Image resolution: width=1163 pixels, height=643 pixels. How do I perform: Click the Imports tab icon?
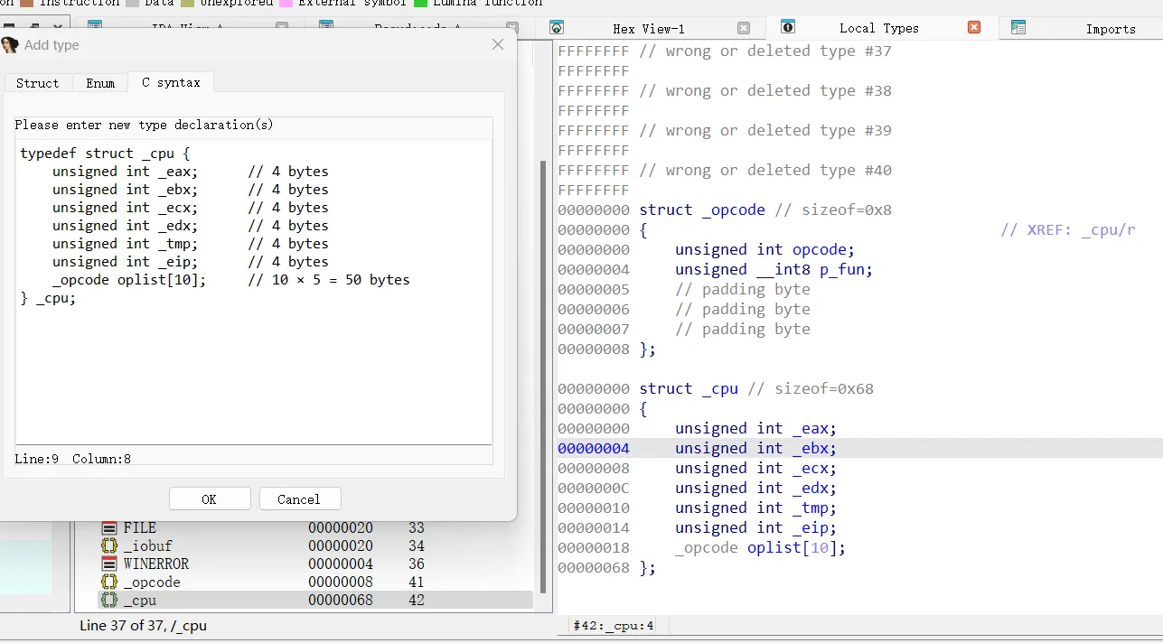[1018, 28]
